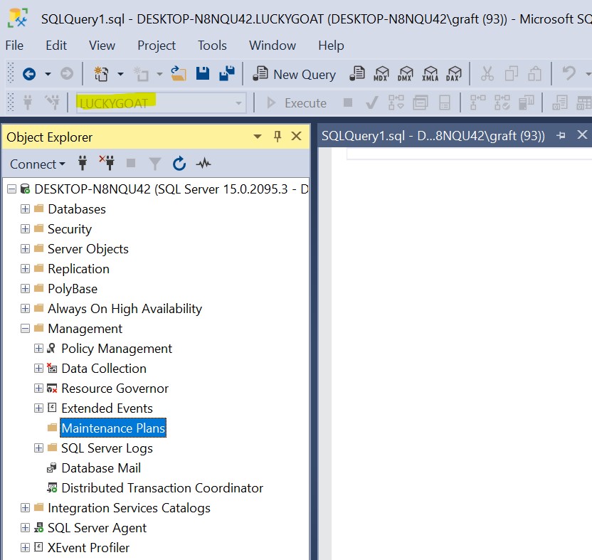
Task: Click the MDX query icon
Action: pos(381,74)
